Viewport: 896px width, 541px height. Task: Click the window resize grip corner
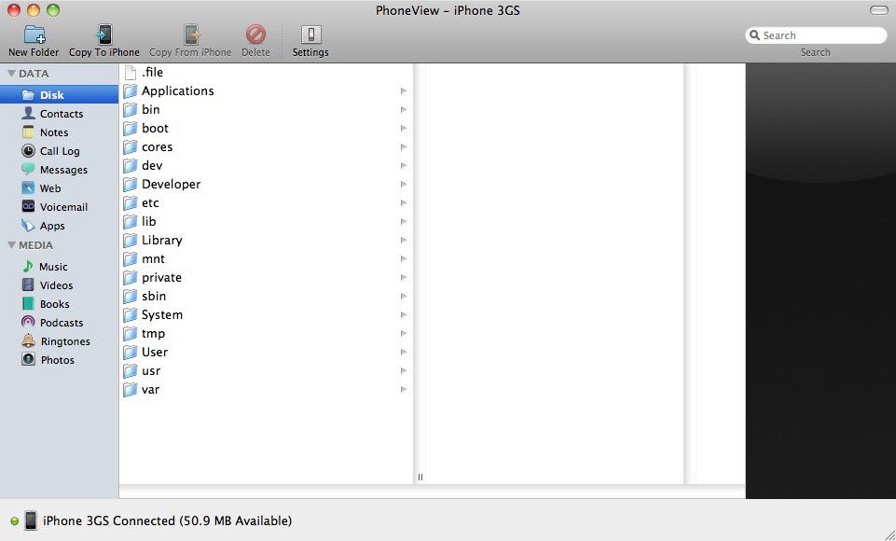[x=889, y=534]
